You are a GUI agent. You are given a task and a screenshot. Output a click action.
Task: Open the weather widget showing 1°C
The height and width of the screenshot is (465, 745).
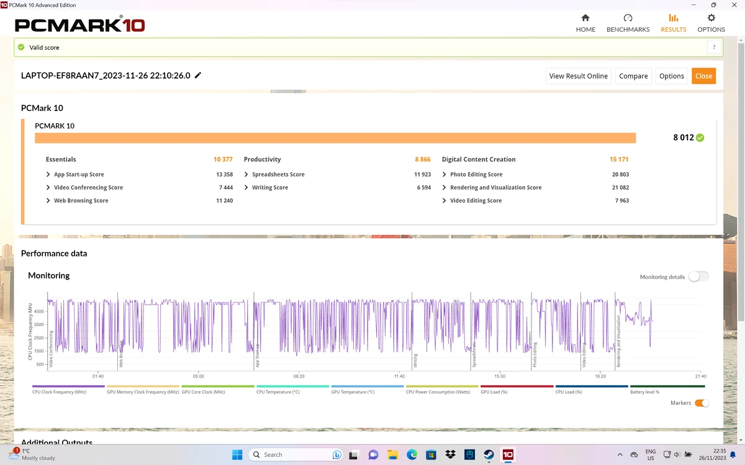[x=31, y=454]
